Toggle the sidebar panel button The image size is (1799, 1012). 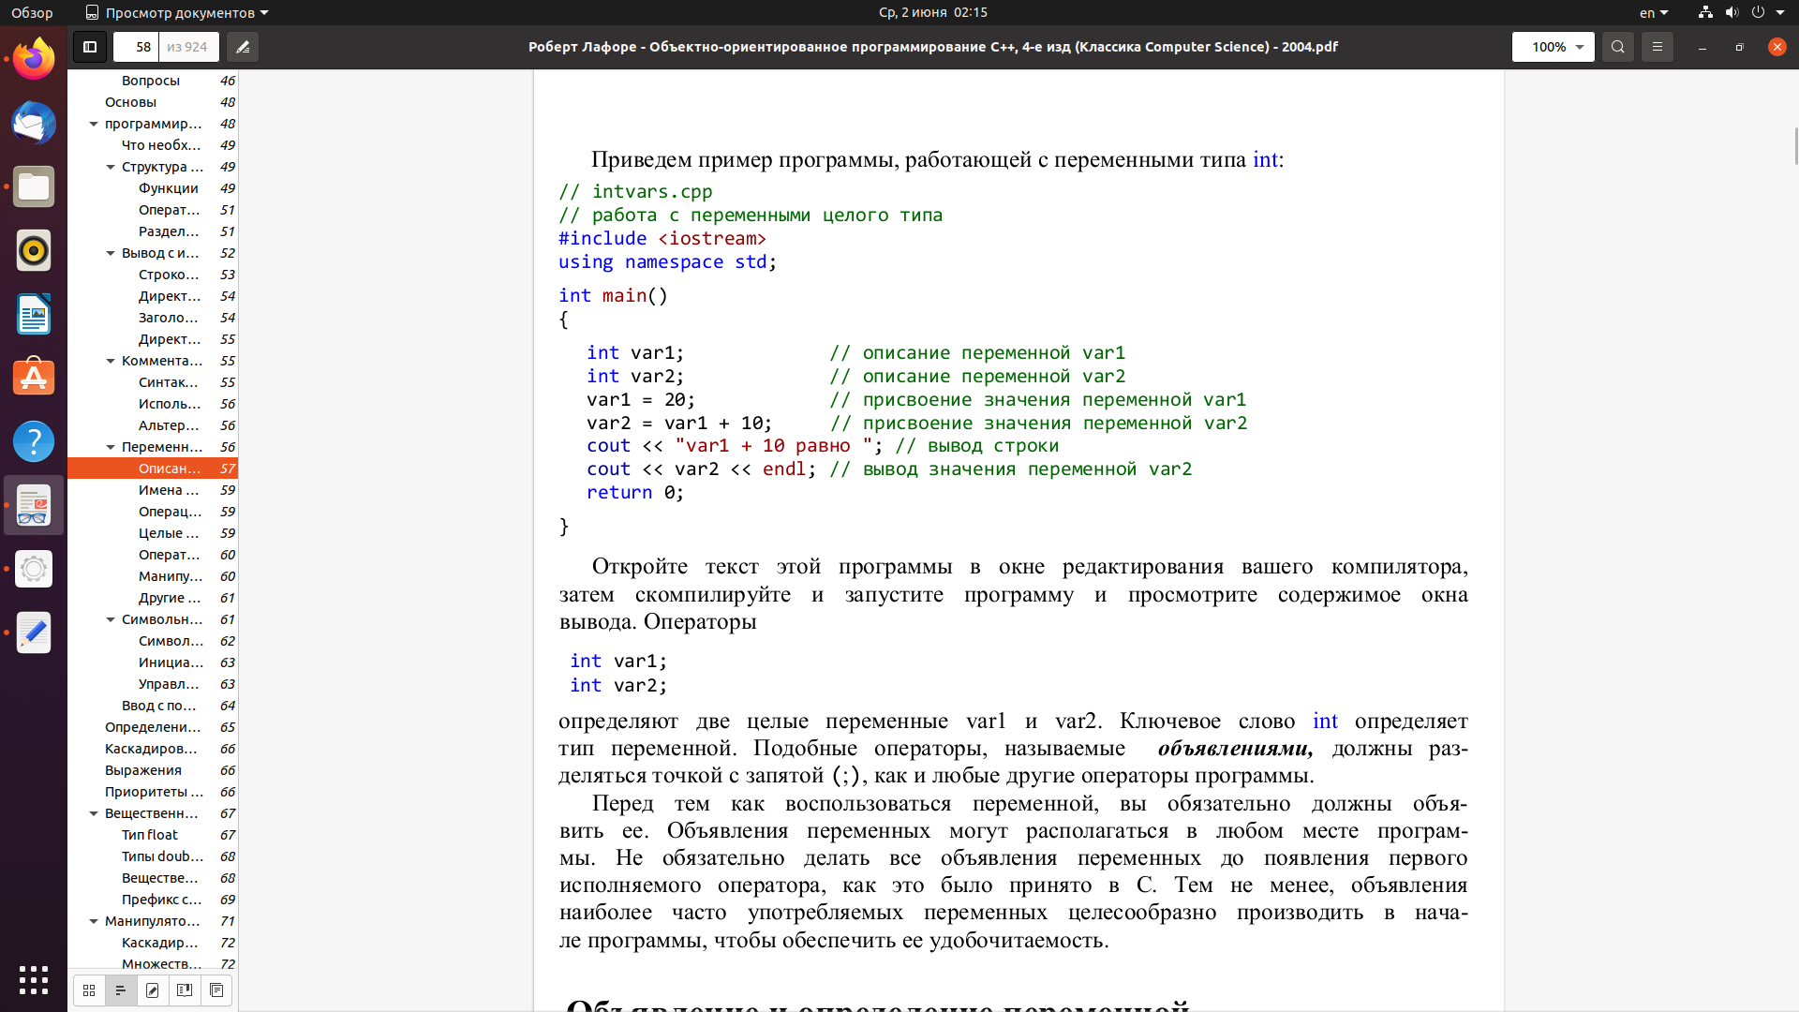click(90, 47)
